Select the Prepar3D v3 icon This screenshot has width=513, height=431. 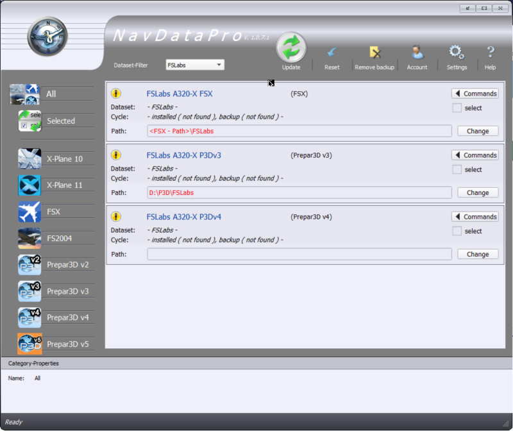click(29, 291)
